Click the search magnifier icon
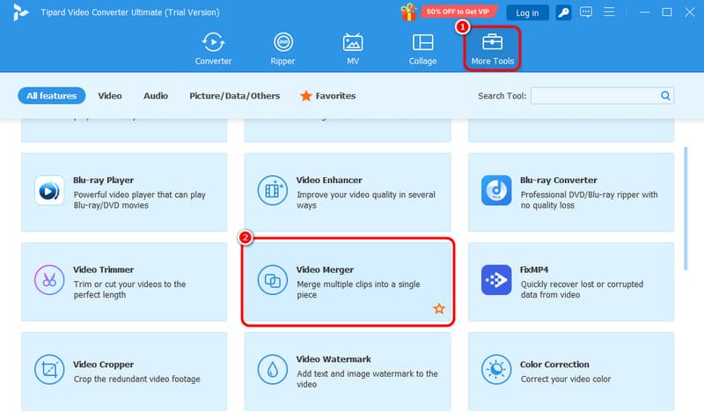The image size is (704, 413). (665, 96)
